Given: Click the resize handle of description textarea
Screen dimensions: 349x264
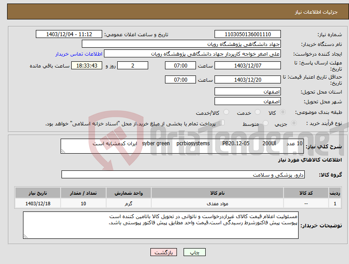Looking at the screenshot, I should coord(63,151).
